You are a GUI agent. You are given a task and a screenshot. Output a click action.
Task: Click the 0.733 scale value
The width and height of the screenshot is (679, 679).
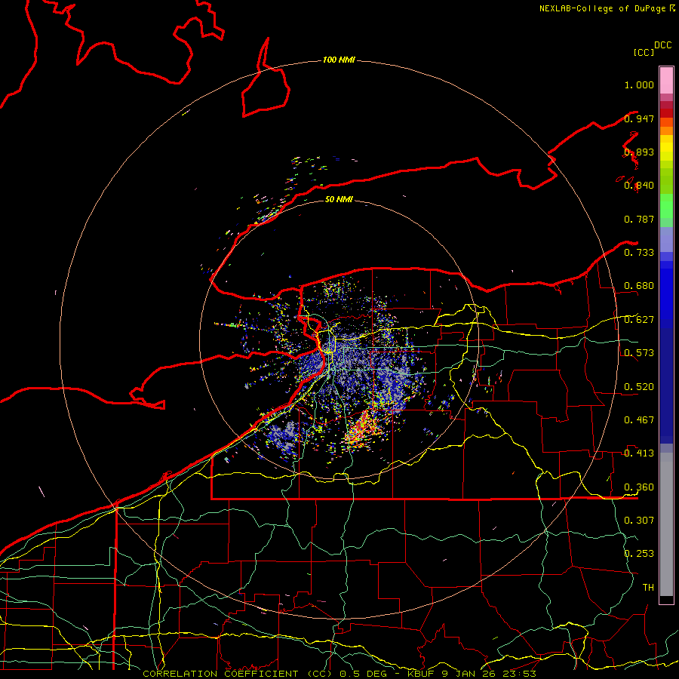(x=639, y=253)
